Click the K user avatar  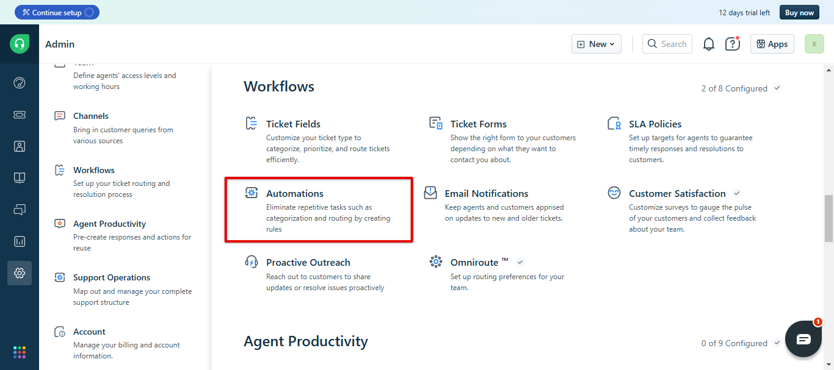point(814,44)
